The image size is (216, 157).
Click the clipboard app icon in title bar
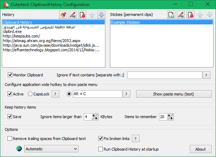[6, 4]
